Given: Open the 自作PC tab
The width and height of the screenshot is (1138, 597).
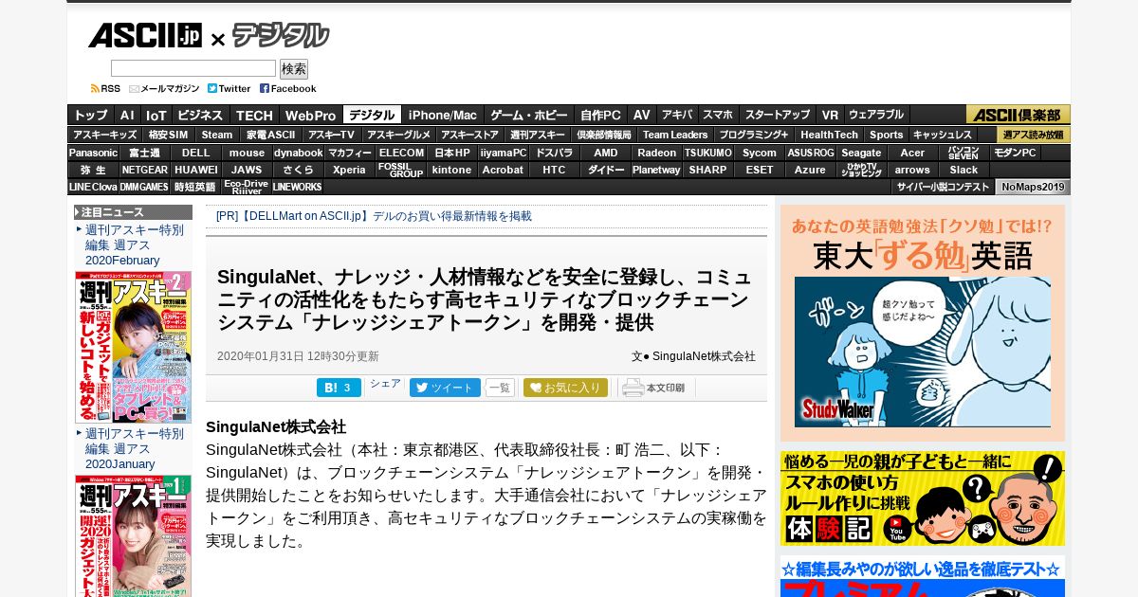Looking at the screenshot, I should (x=600, y=115).
